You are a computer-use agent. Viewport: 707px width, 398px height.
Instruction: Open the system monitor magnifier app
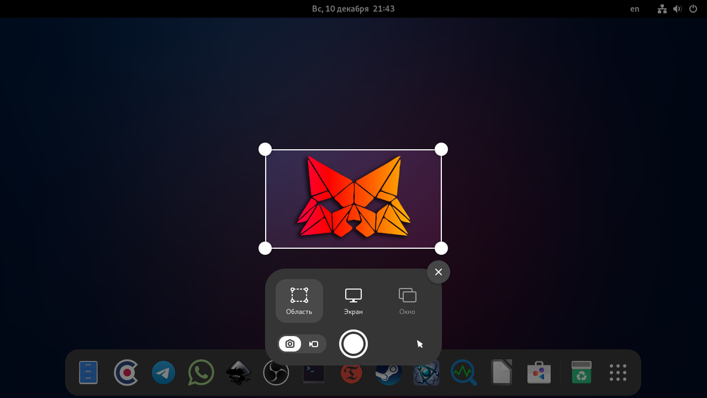(x=464, y=373)
